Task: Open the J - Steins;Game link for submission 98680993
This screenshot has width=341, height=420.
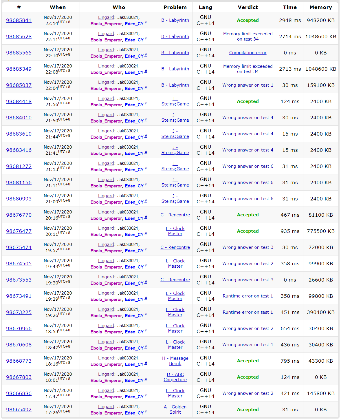Action: (175, 199)
